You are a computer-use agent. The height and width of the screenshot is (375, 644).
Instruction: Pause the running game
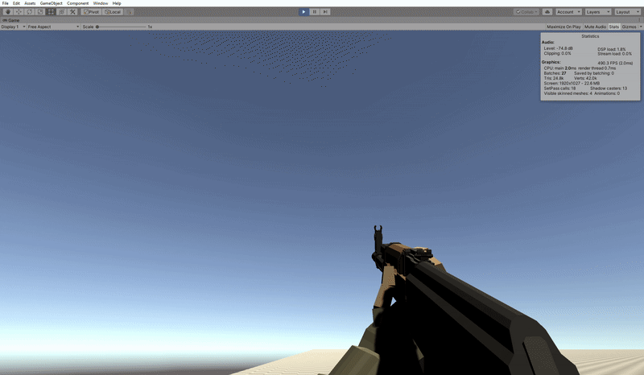[x=314, y=12]
